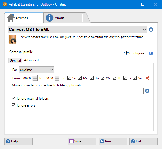162x149 pixels.
Task: Click the Utilities home icon
Action: click(x=11, y=18)
